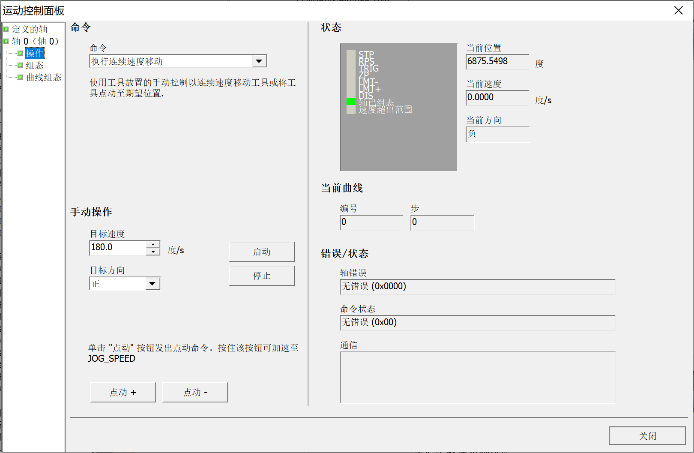Click the green status icon beside 操作 node

tap(20, 53)
